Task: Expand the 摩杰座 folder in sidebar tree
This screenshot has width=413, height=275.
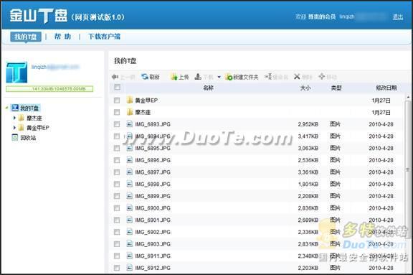Action: [14, 118]
